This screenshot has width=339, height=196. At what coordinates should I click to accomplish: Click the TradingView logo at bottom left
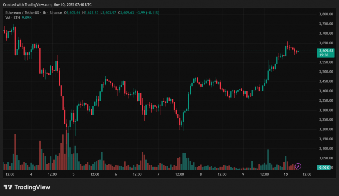(27, 187)
